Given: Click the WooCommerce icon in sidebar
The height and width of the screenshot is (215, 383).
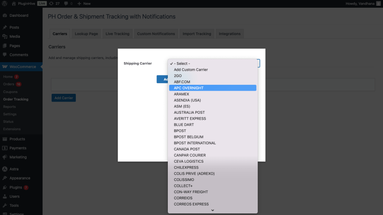Looking at the screenshot, I should pyautogui.click(x=5, y=67).
